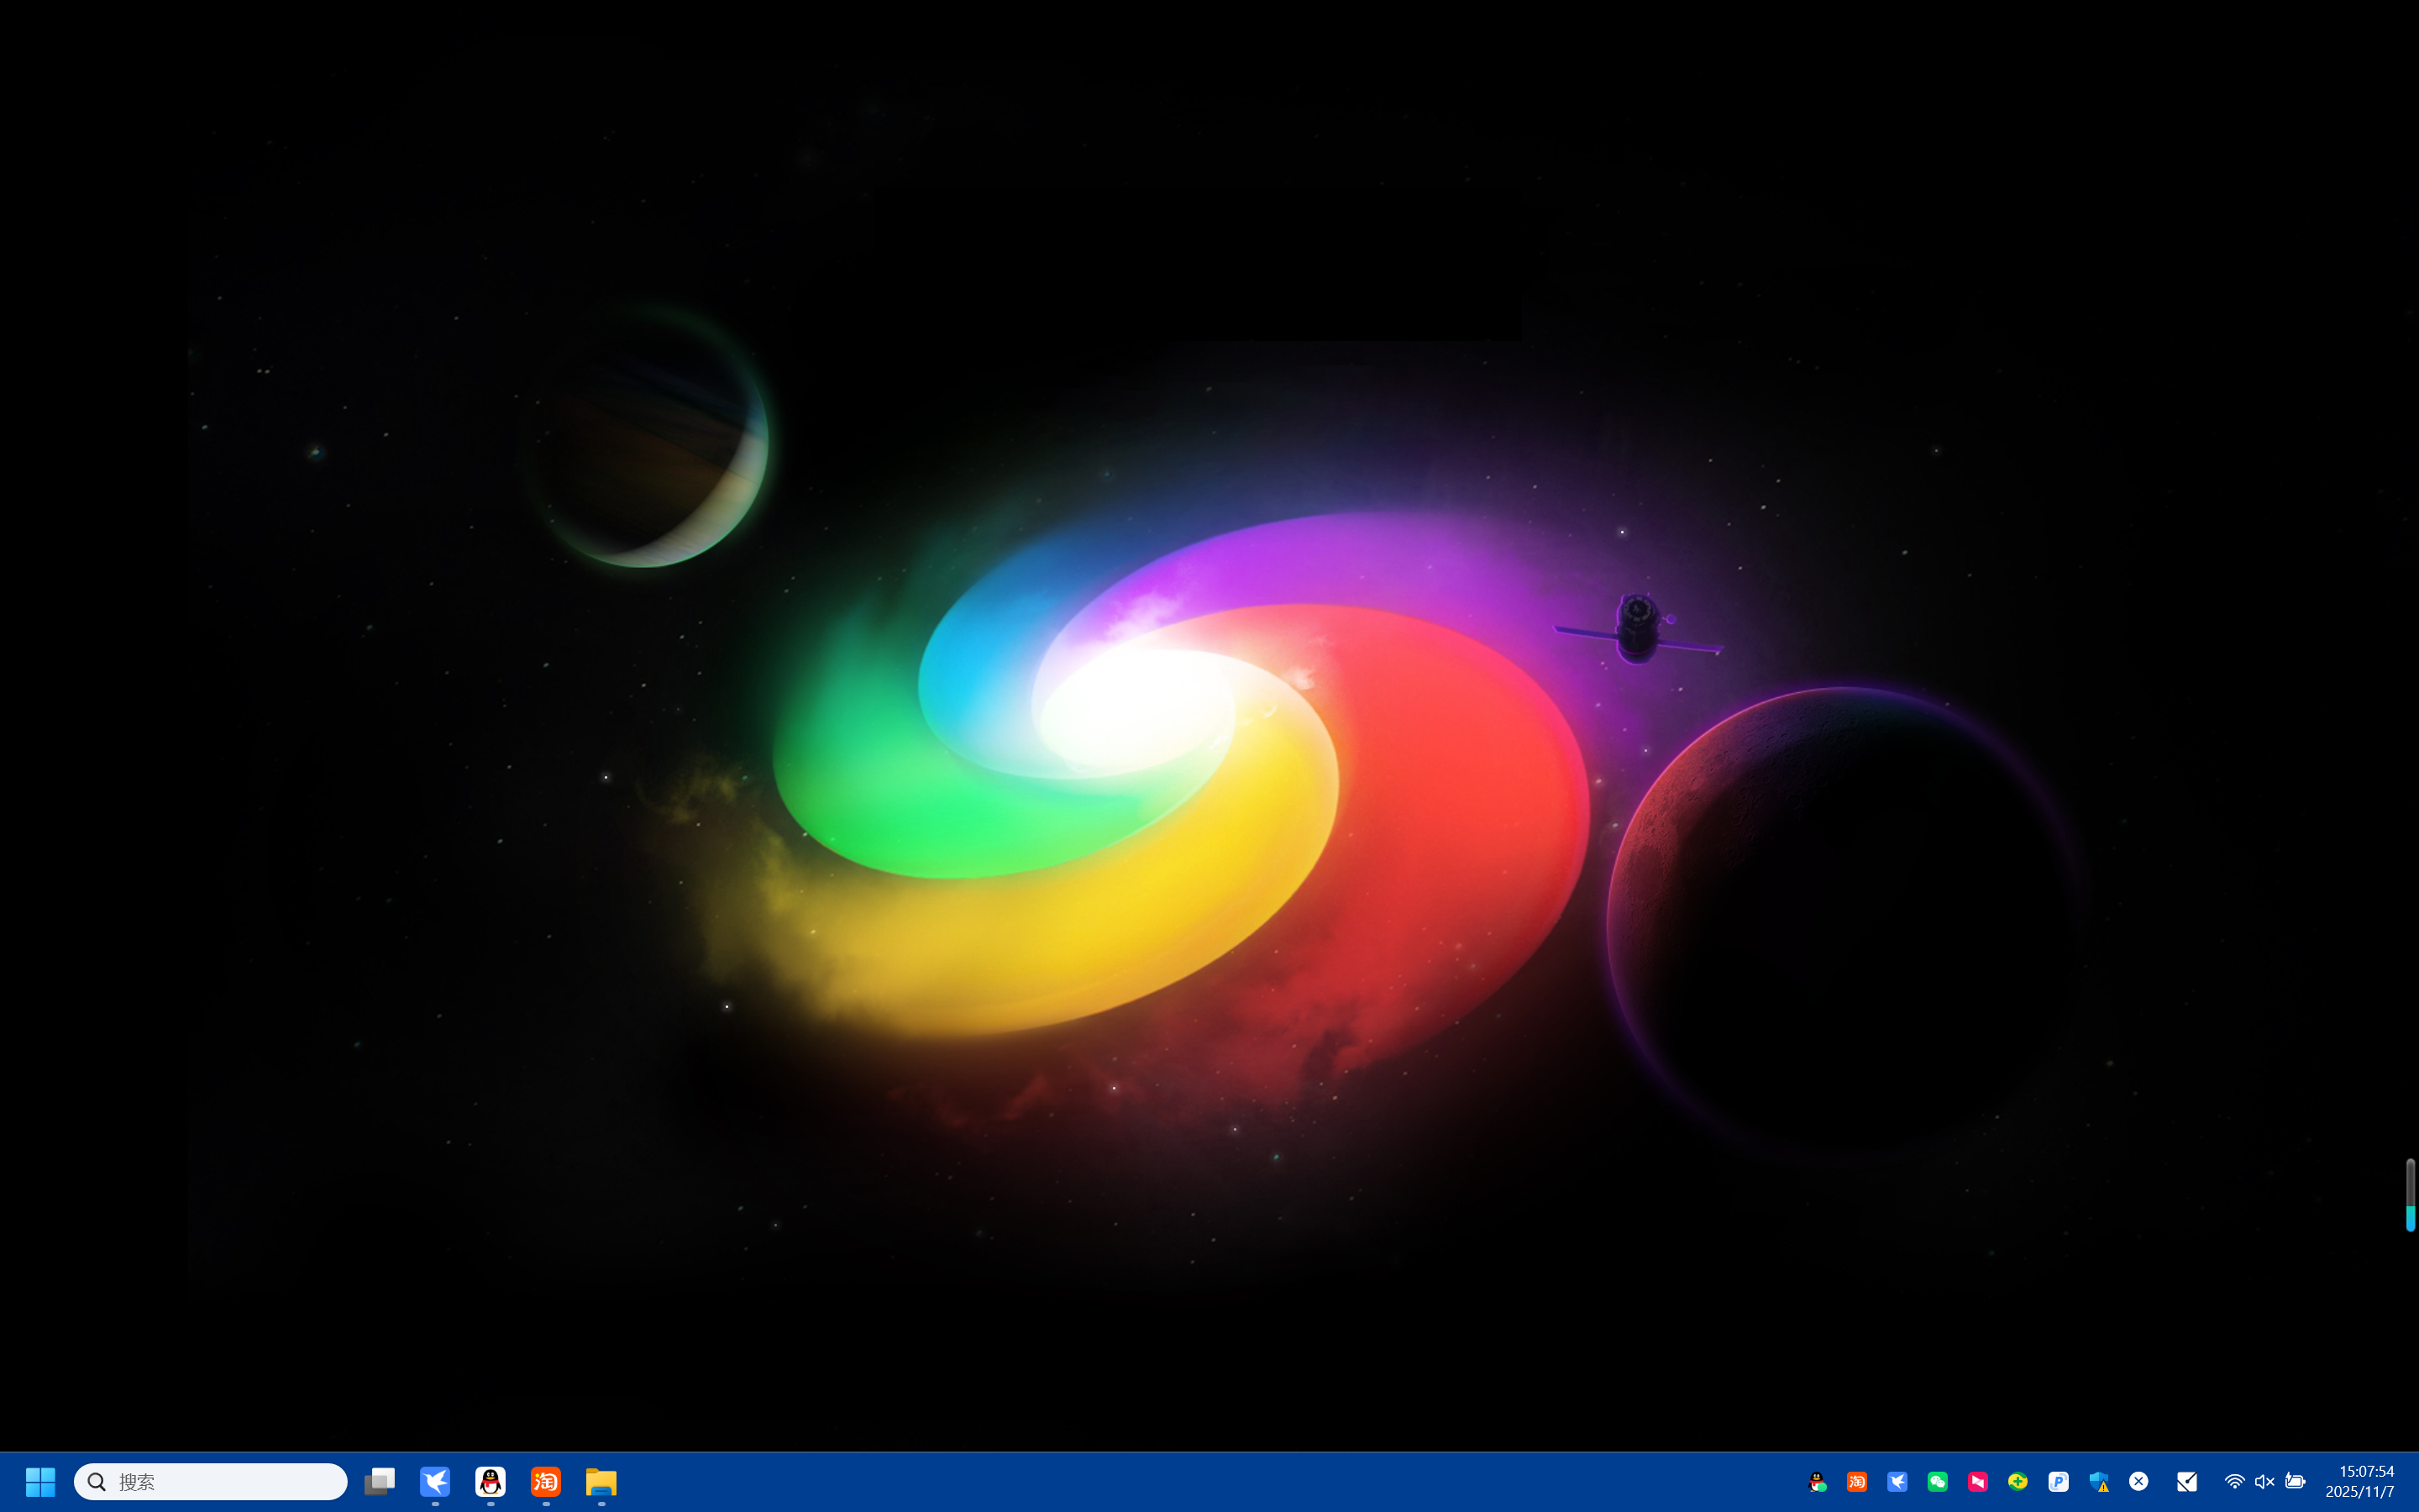Open Wi-Fi network settings in tray
Viewport: 2419px width, 1512px height.
(x=2234, y=1482)
